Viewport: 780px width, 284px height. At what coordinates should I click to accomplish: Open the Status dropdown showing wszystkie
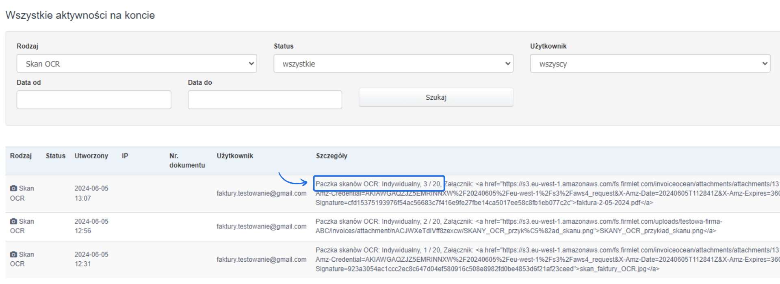click(x=393, y=64)
